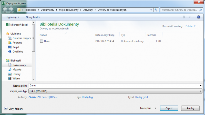This screenshot has height=115, width=205.
Task: Open Pobrane folder in sidebar
Action: [x=17, y=43]
